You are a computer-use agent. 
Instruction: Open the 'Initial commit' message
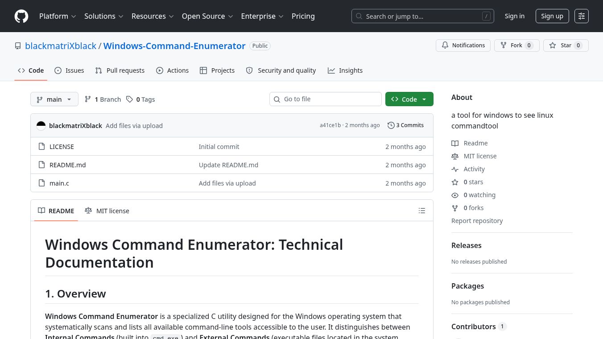pyautogui.click(x=219, y=147)
